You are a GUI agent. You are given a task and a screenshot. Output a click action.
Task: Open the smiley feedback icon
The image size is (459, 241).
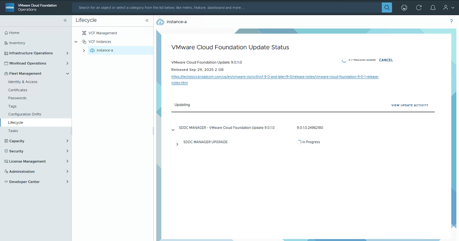(x=404, y=8)
